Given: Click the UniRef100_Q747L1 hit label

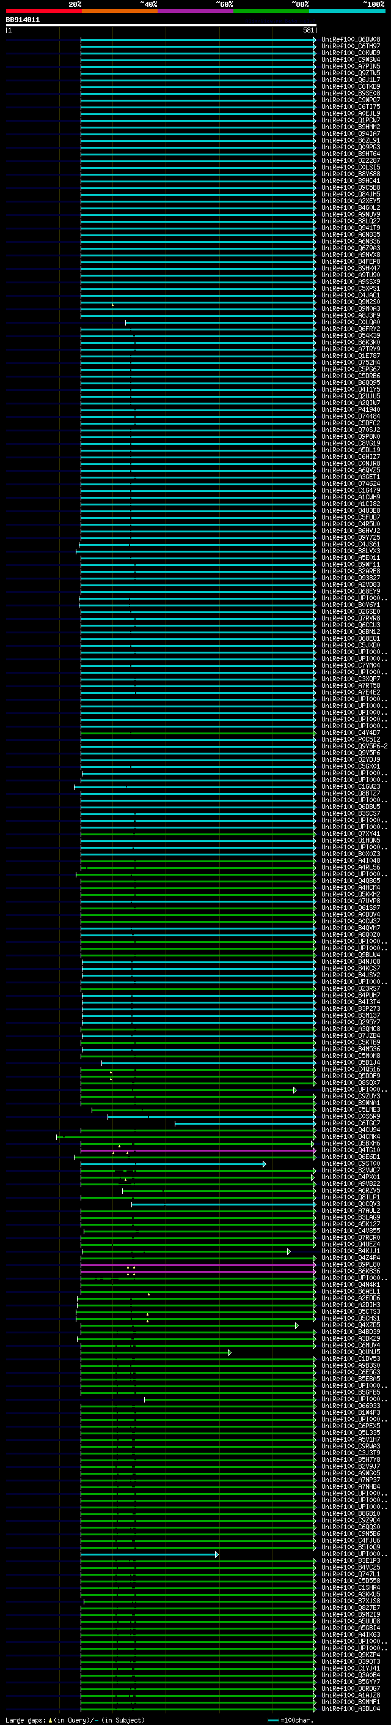Looking at the screenshot, I should pyautogui.click(x=350, y=1574).
